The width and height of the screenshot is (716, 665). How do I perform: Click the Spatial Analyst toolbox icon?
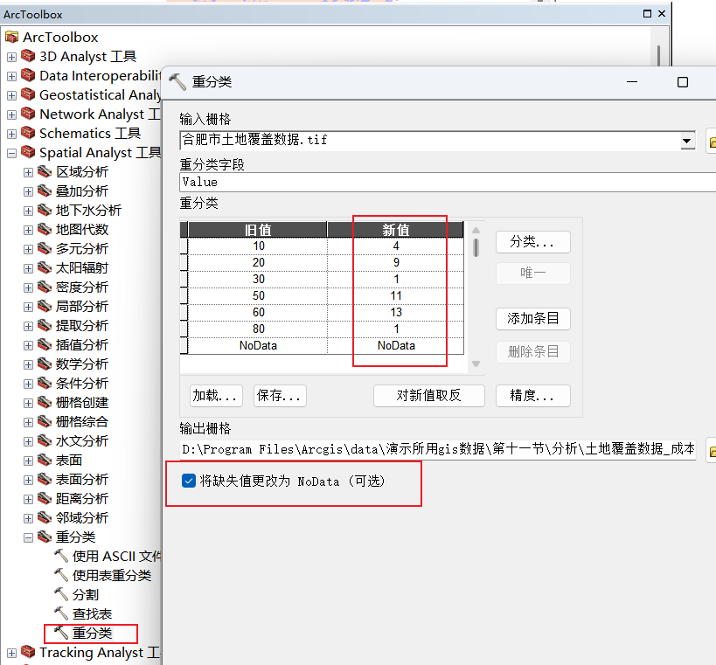[x=28, y=152]
